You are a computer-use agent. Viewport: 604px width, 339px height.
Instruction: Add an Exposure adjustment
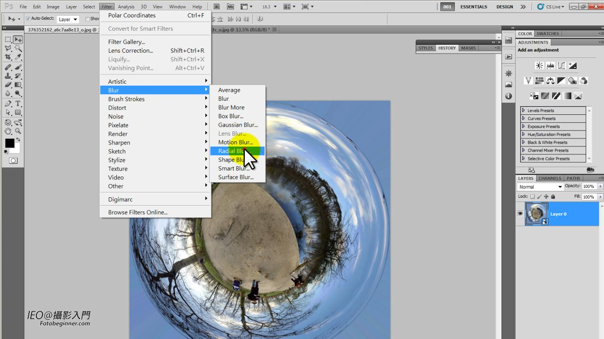pyautogui.click(x=572, y=66)
